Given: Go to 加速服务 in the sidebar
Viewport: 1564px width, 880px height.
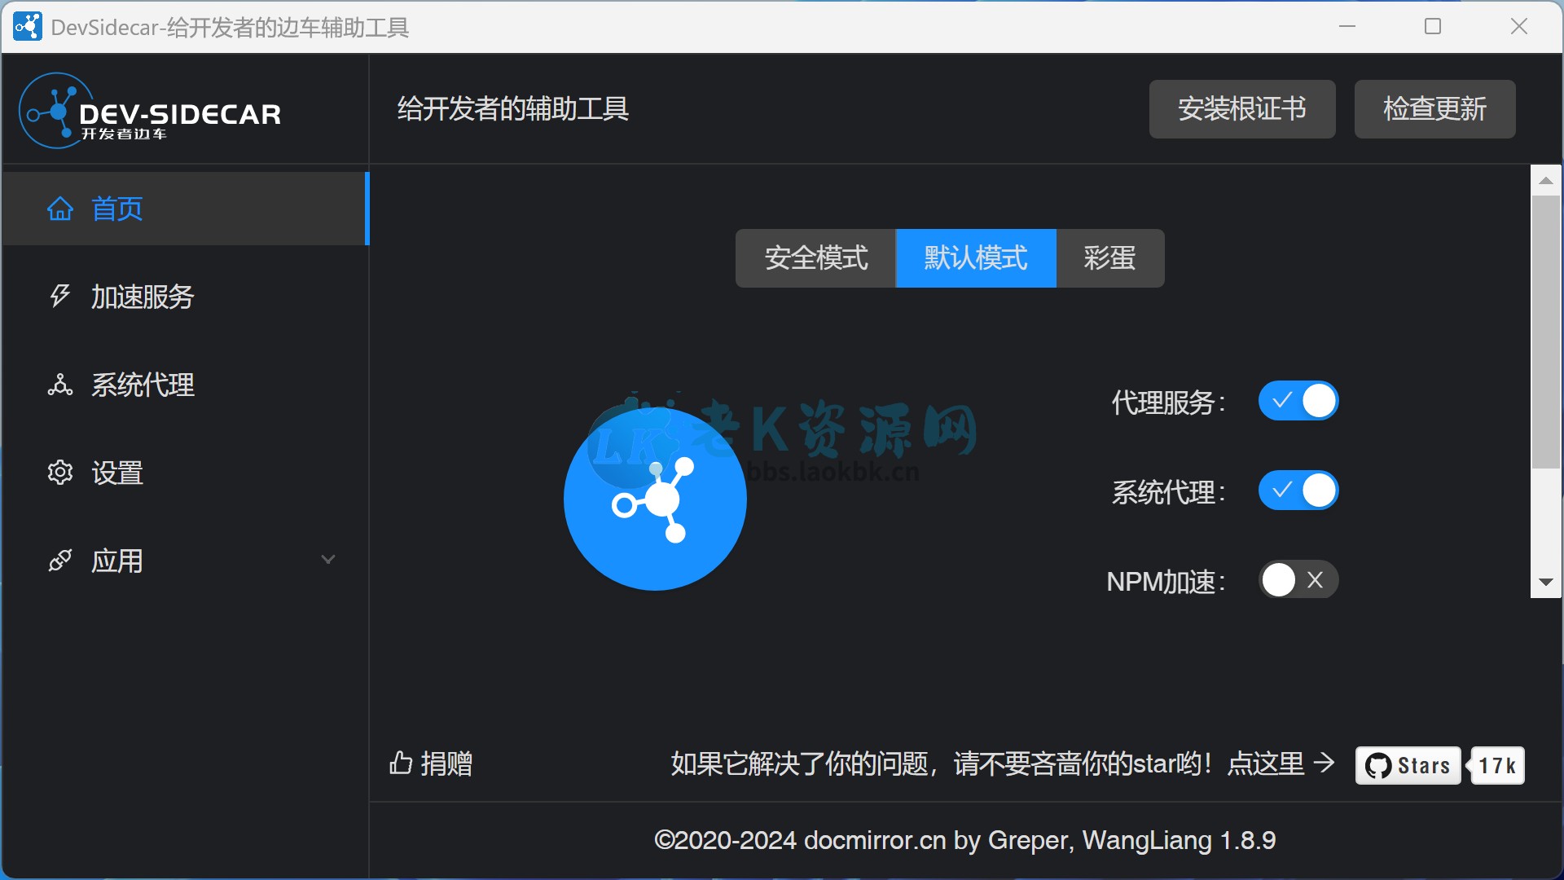Looking at the screenshot, I should pos(187,297).
